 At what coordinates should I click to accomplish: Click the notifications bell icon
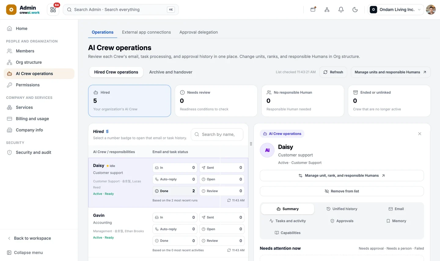(341, 10)
